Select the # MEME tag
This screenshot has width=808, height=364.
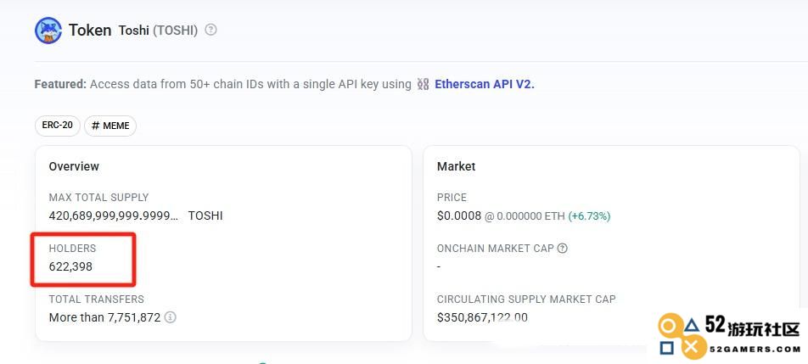pyautogui.click(x=110, y=126)
